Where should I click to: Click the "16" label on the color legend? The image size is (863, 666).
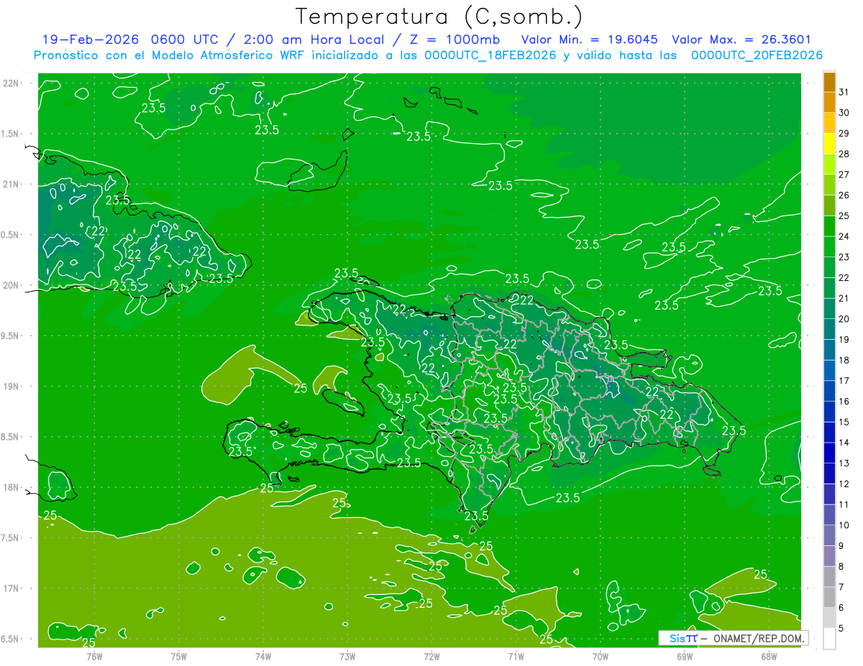click(x=844, y=402)
